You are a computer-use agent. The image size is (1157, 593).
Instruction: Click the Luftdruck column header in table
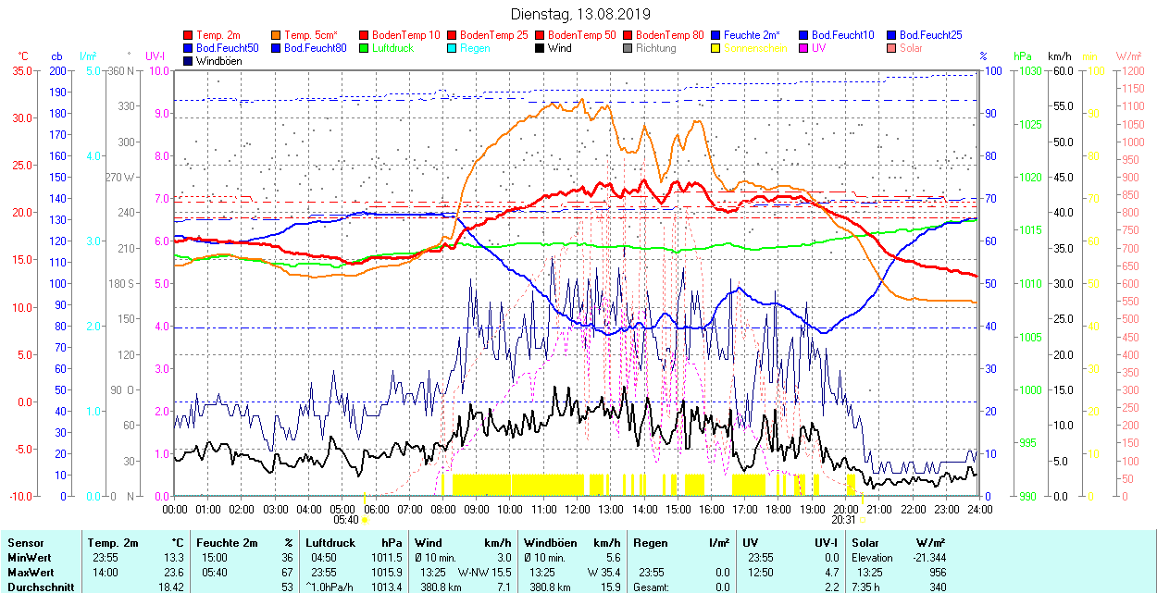pyautogui.click(x=330, y=543)
